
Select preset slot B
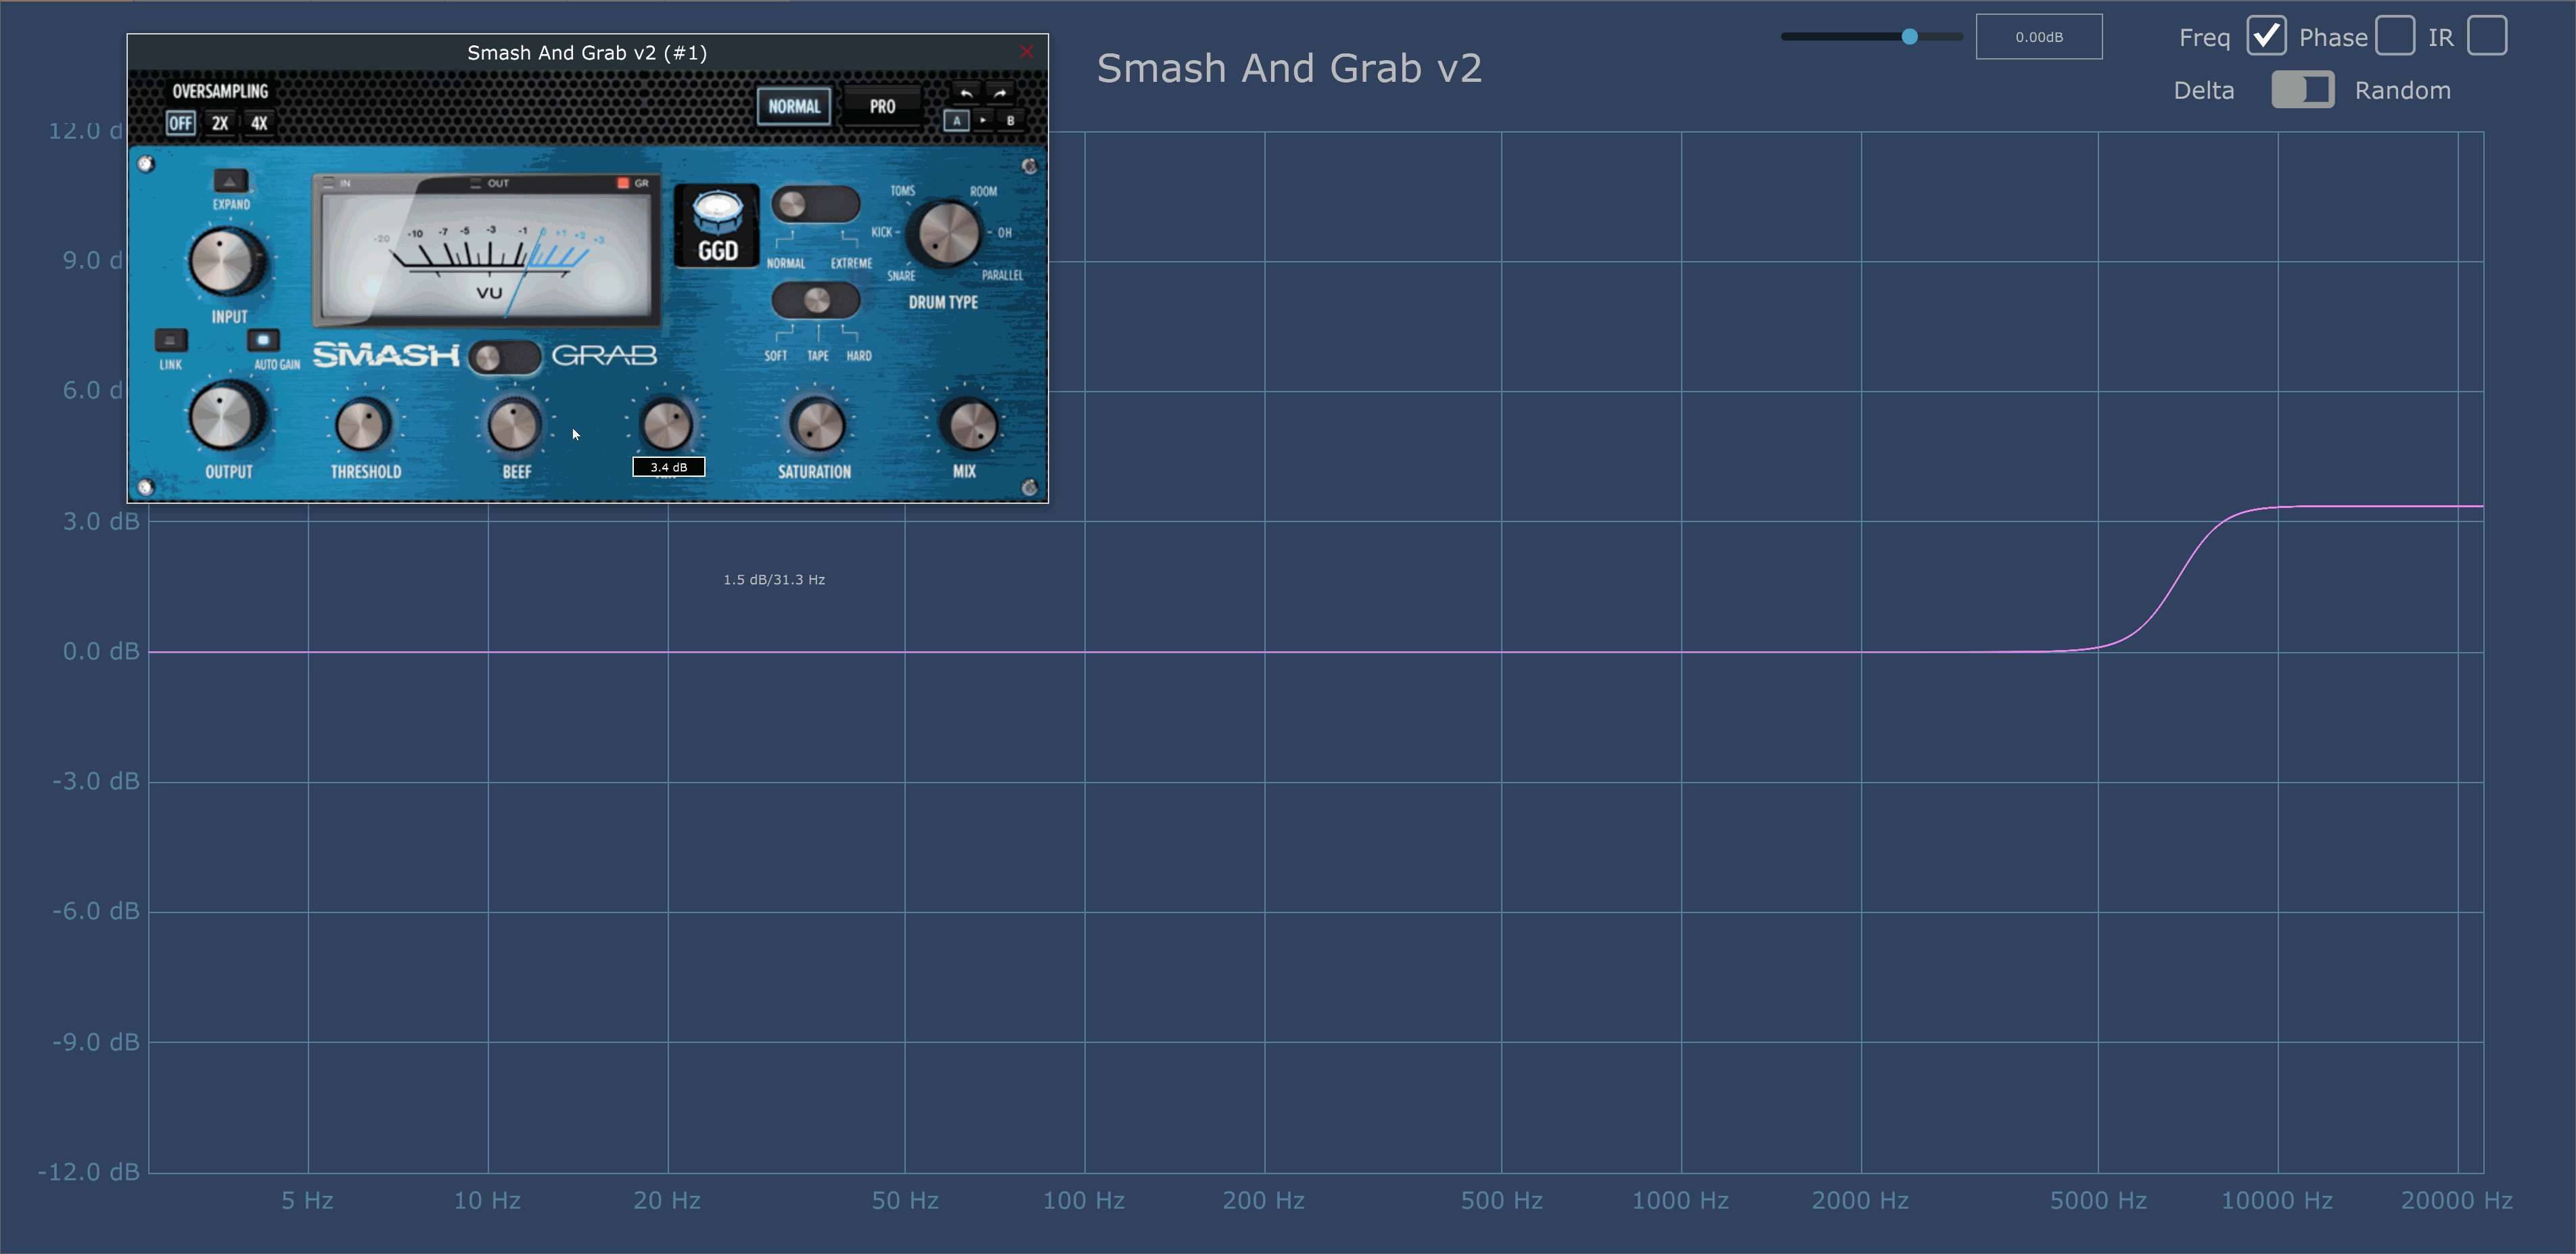point(1010,121)
